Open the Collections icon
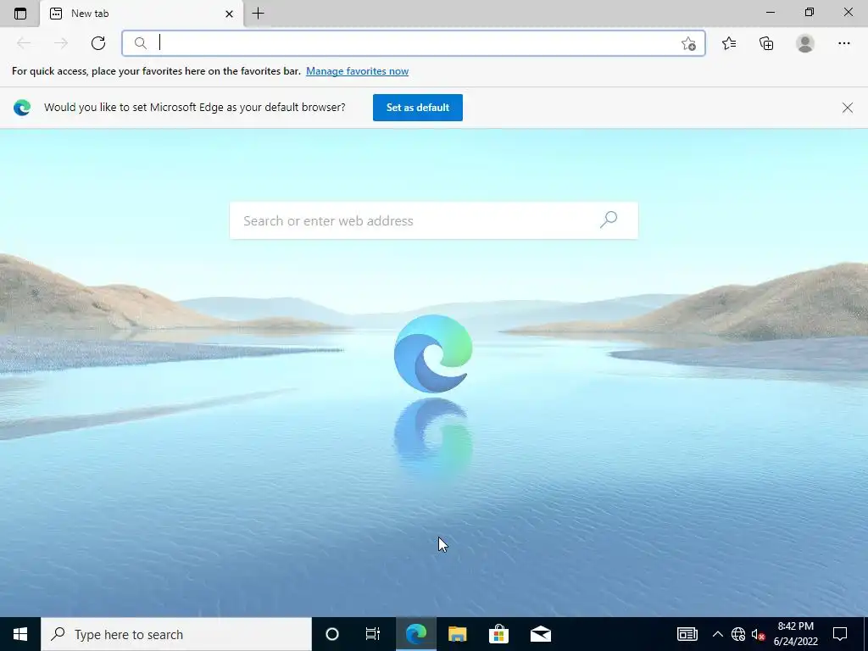Viewport: 868px width, 651px height. (766, 43)
